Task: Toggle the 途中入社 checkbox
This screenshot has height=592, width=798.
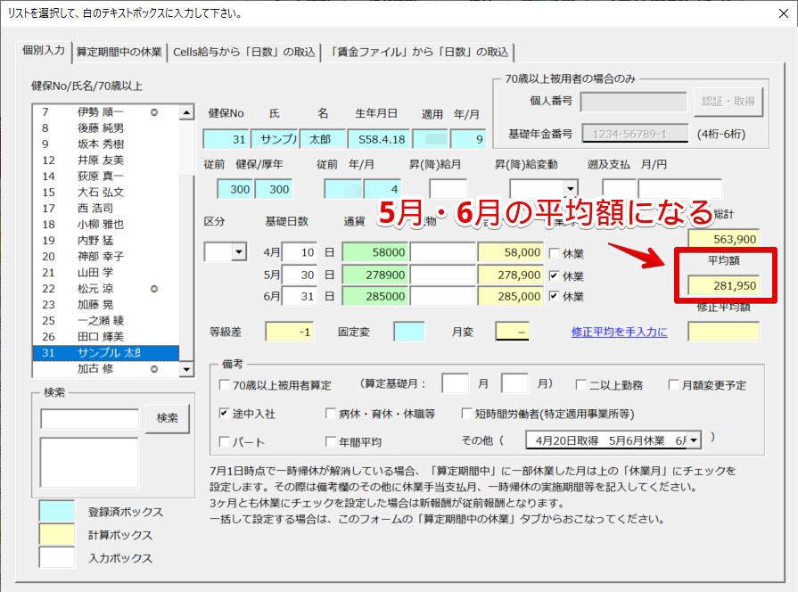Action: point(225,414)
